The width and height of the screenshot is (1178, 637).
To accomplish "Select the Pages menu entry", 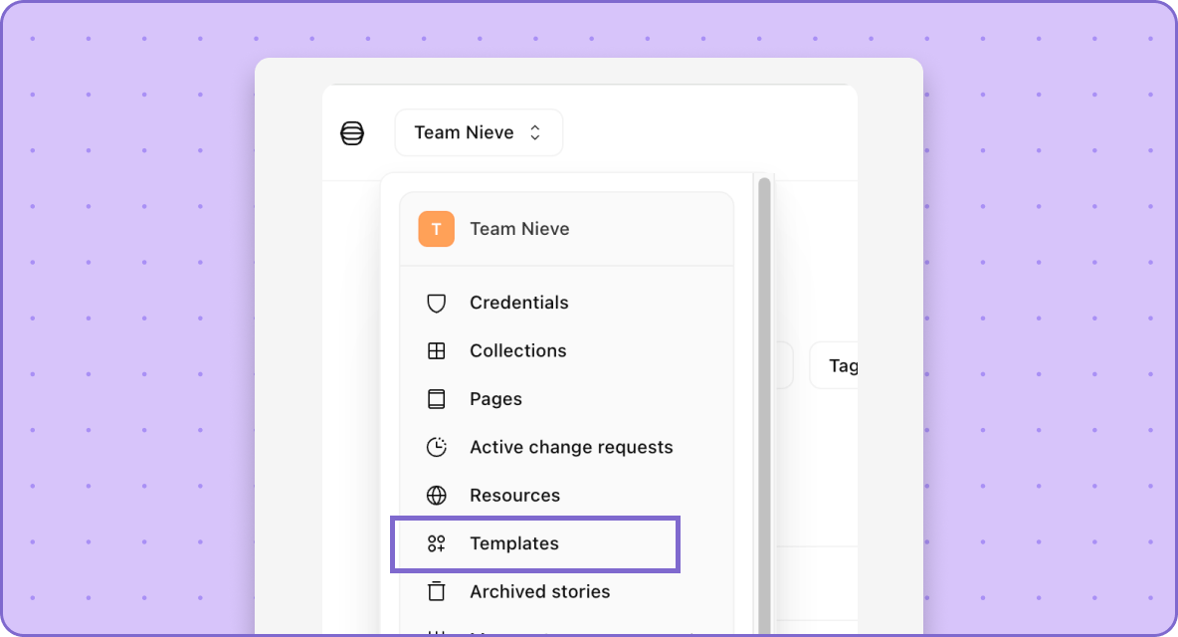I will pos(495,399).
